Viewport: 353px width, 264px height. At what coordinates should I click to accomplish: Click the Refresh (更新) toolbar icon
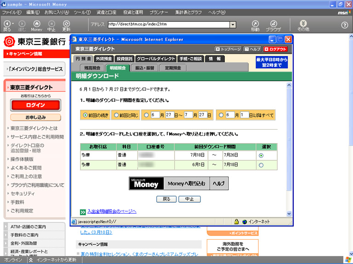[66, 23]
